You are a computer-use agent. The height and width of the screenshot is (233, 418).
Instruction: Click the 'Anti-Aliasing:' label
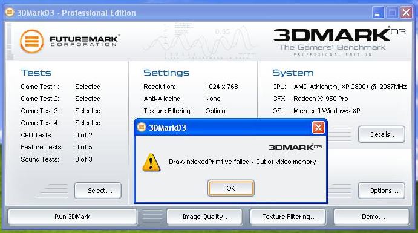coord(163,99)
